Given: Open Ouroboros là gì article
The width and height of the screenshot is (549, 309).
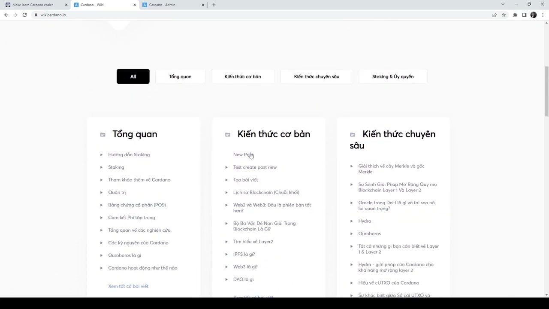Looking at the screenshot, I should (125, 255).
